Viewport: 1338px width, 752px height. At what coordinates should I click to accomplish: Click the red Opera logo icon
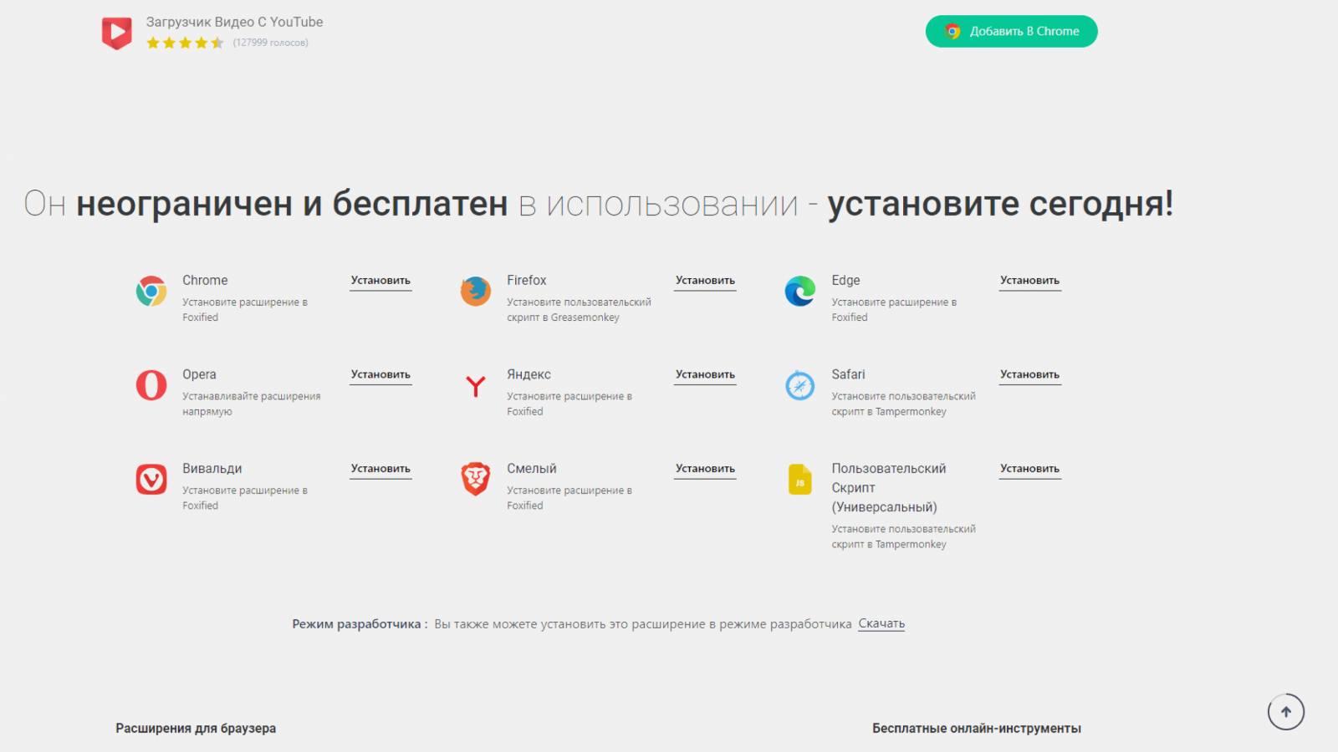(151, 385)
